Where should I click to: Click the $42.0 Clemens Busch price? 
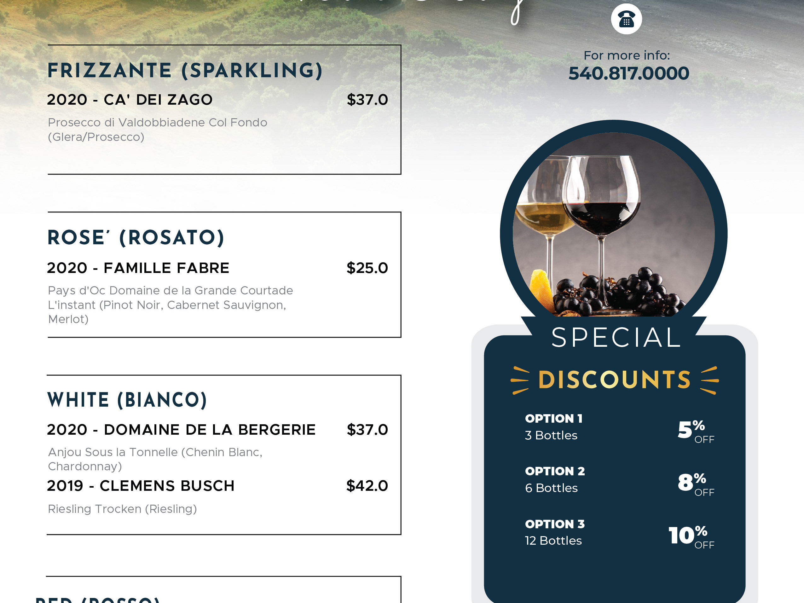367,486
